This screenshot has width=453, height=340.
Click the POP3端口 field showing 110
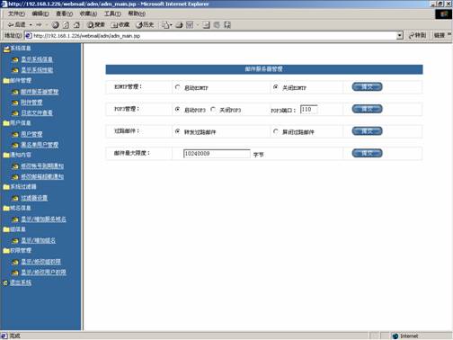[308, 110]
